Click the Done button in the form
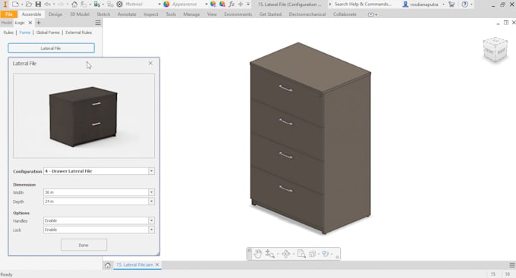The height and width of the screenshot is (278, 516). pos(83,245)
